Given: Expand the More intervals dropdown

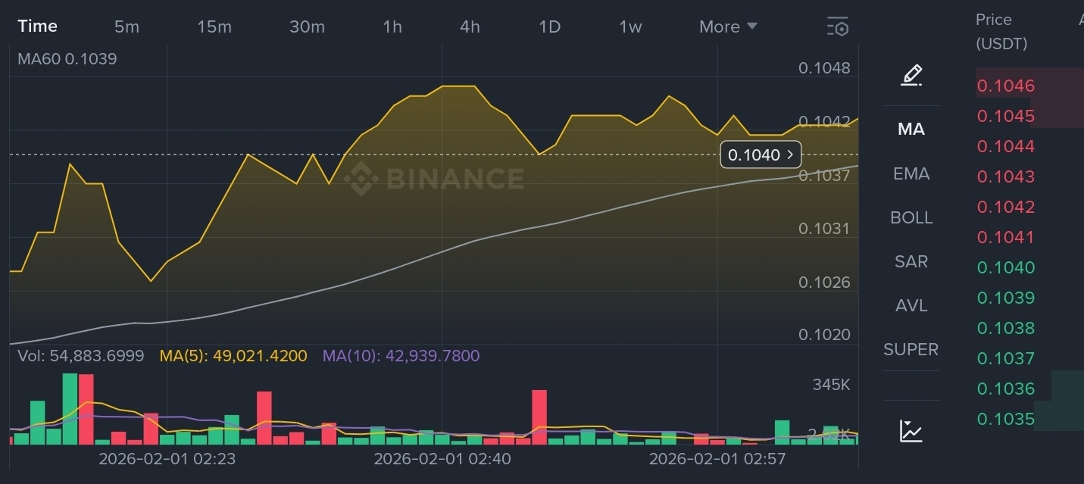Looking at the screenshot, I should tap(728, 27).
